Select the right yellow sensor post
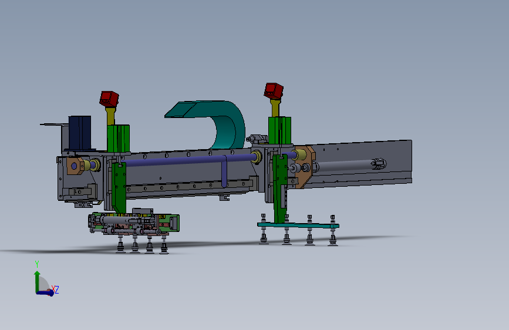Viewport: 509px width, 330px height. tap(275, 108)
